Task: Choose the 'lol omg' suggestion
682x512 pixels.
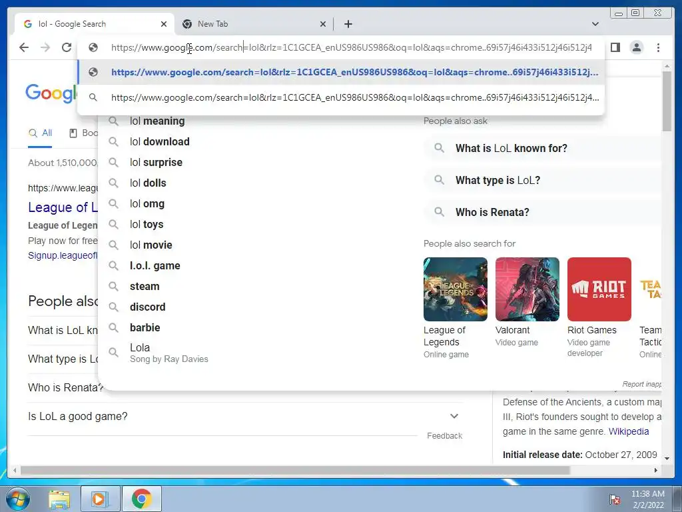Action: pos(147,204)
